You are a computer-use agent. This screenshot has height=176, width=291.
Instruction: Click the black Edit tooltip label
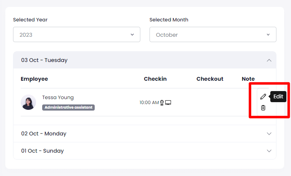coord(278,96)
